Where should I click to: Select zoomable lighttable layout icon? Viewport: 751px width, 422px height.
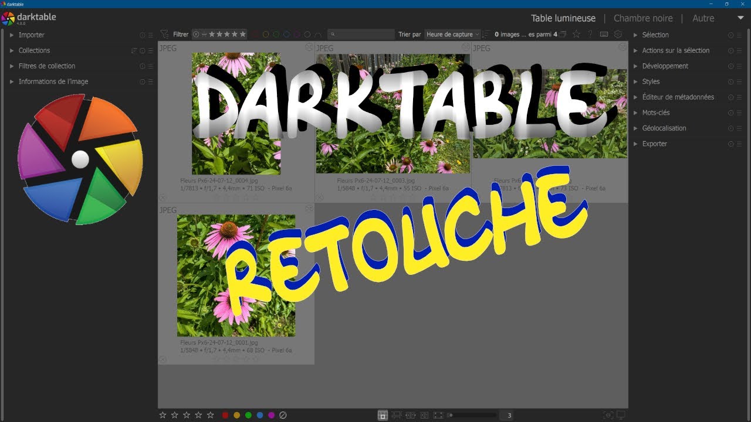pos(396,416)
